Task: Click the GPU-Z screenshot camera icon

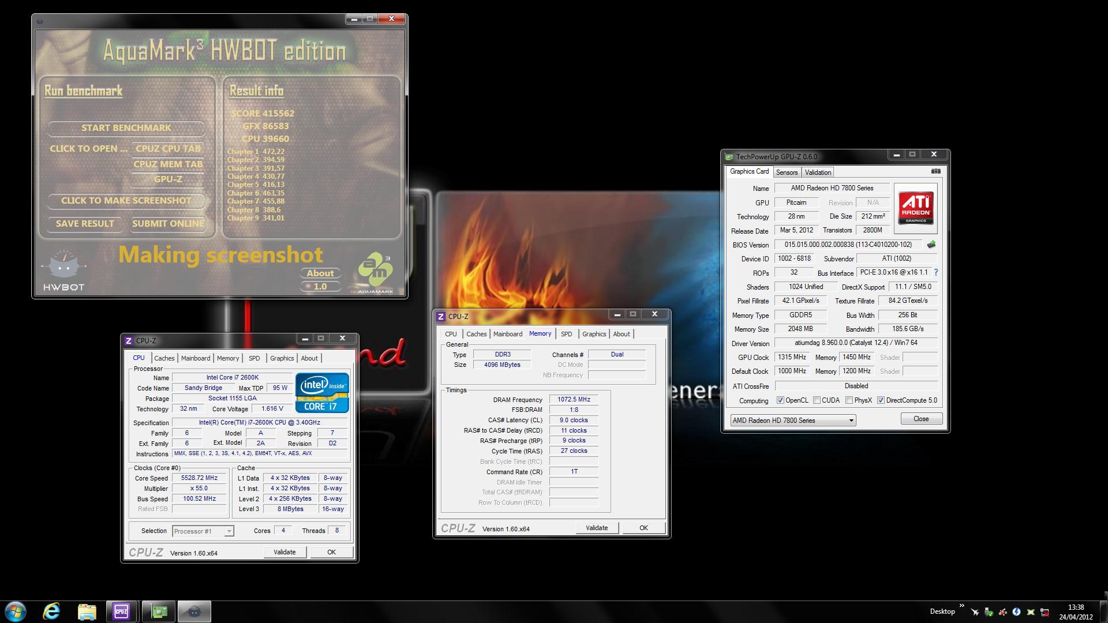Action: pyautogui.click(x=936, y=171)
